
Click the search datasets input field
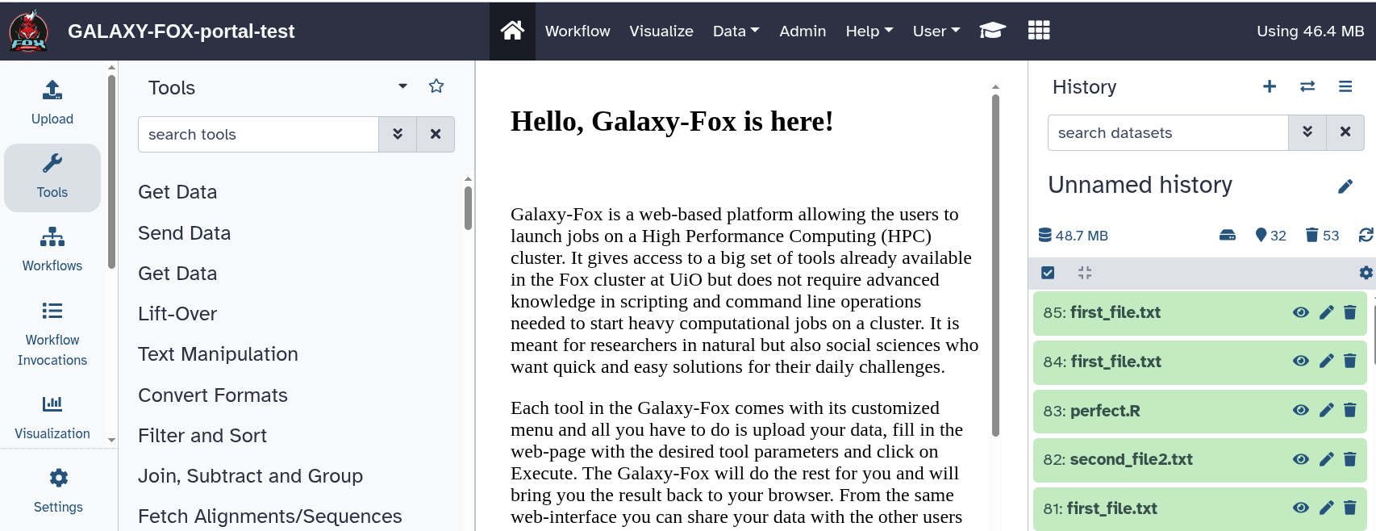[x=1168, y=132]
